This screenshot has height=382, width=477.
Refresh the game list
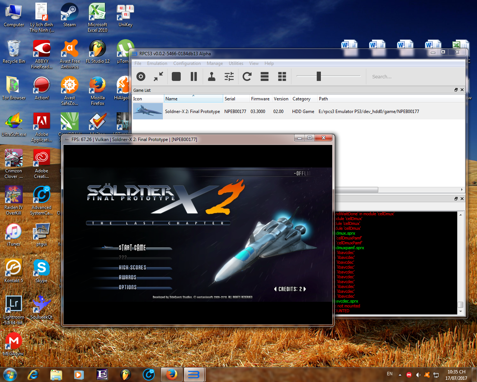[x=247, y=77]
